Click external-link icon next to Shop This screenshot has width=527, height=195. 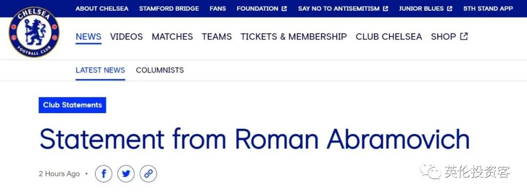[x=464, y=36]
